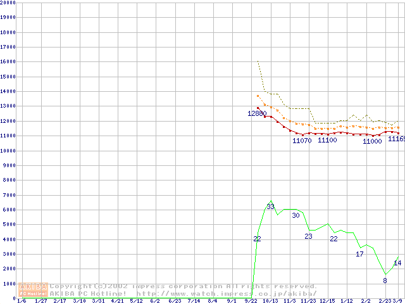Click the watch.impress.co.jp URL text
405x304 pixels.
pos(227,294)
